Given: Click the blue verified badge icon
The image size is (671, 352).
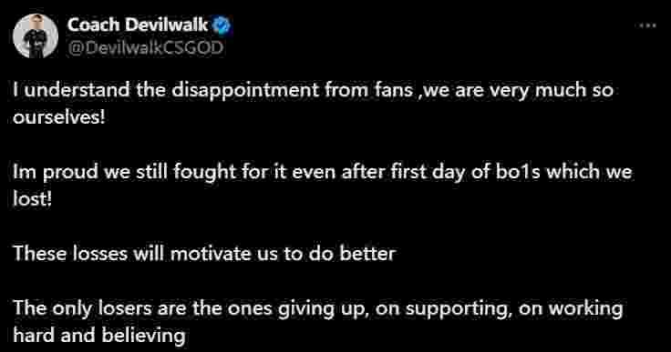Looking at the screenshot, I should pyautogui.click(x=222, y=25).
